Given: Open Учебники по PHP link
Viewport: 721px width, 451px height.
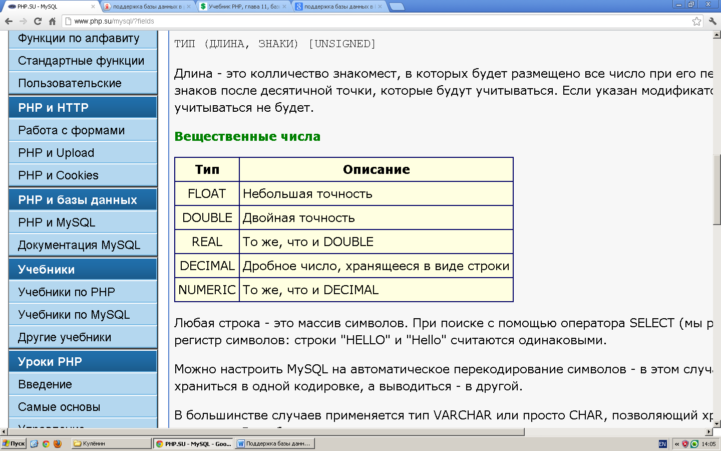Looking at the screenshot, I should coord(83,292).
